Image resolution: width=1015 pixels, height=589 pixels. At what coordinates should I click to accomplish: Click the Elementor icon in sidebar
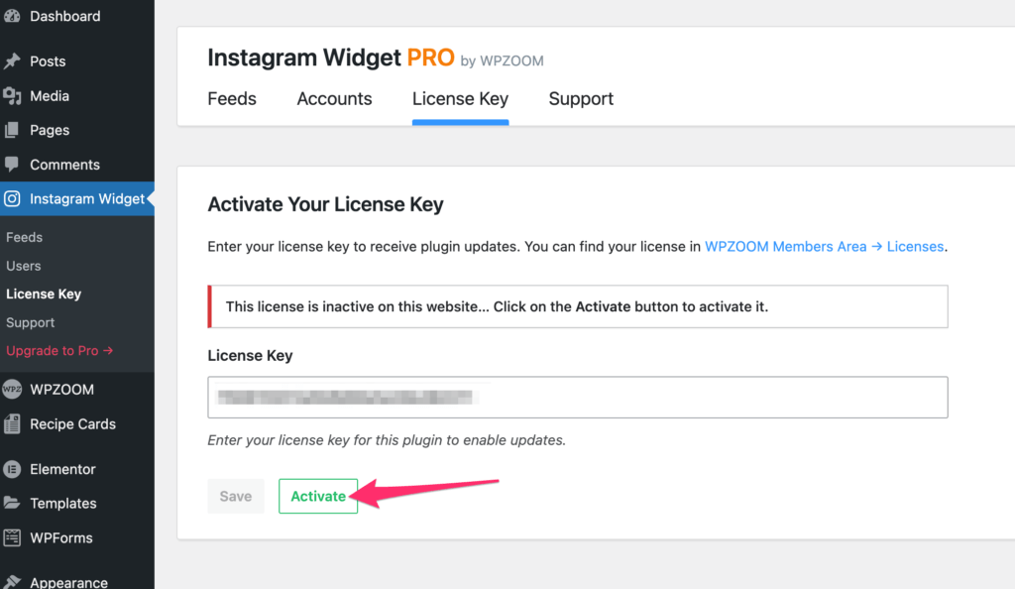pos(12,469)
